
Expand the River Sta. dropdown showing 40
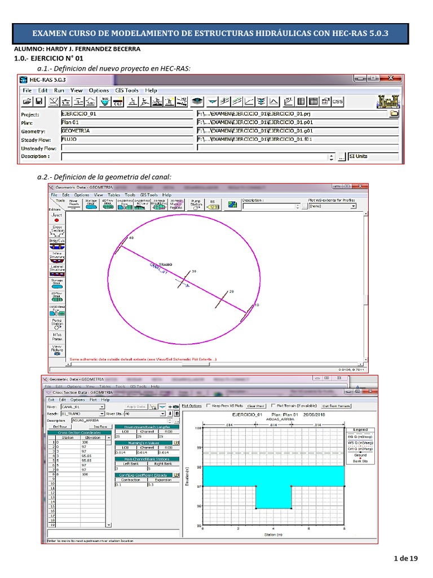(162, 414)
